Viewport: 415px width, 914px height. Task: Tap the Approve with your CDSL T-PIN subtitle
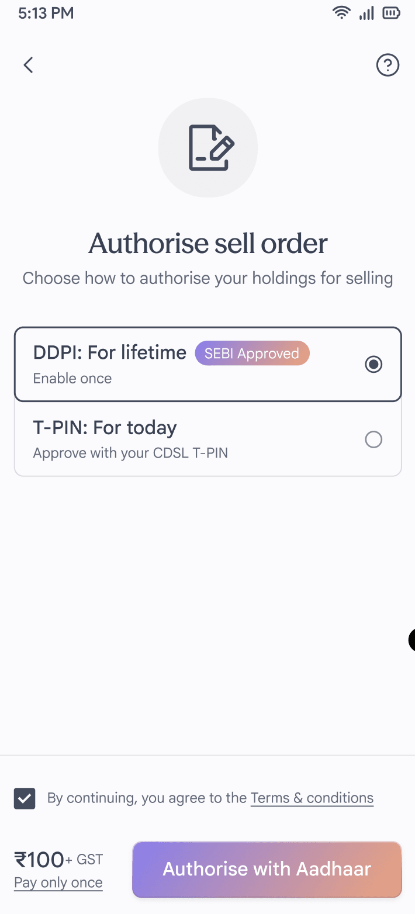pos(130,453)
